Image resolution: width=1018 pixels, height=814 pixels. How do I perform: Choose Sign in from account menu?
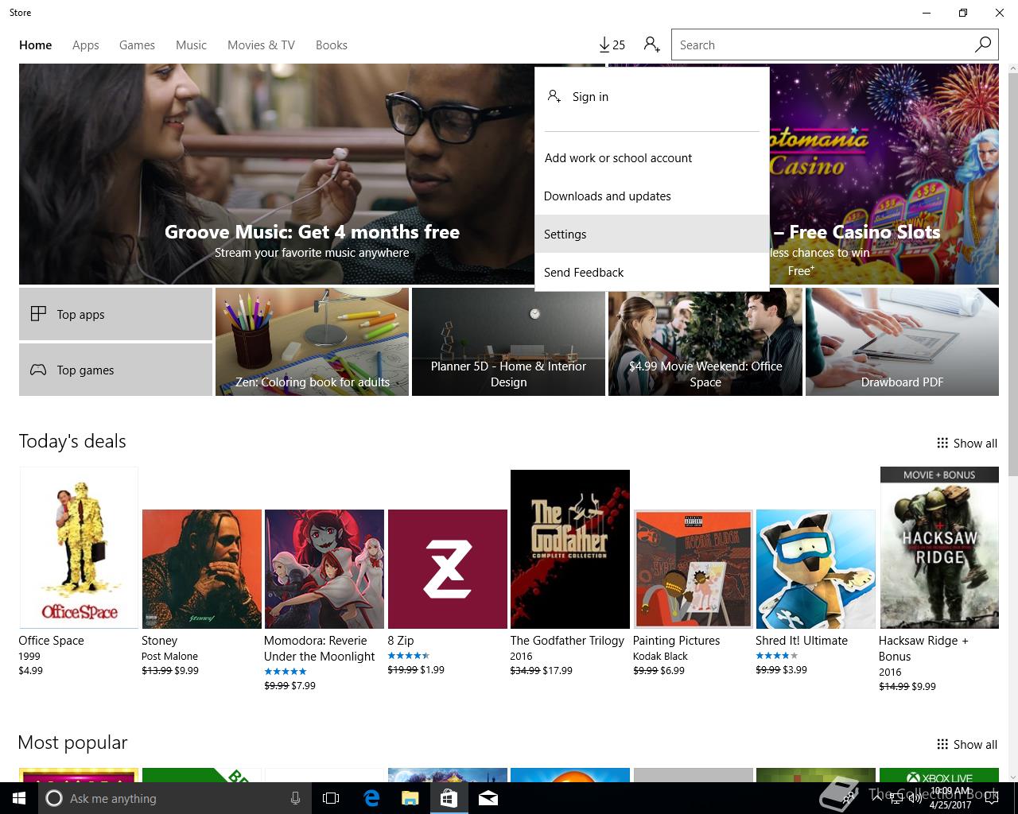coord(652,97)
